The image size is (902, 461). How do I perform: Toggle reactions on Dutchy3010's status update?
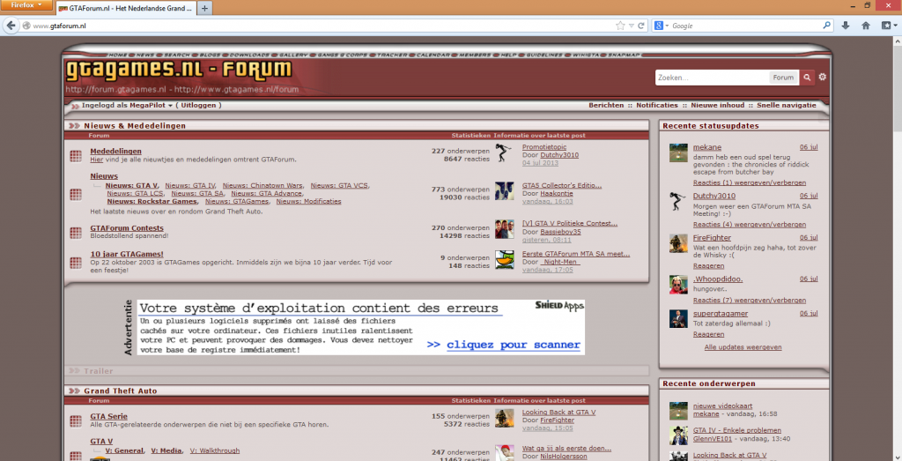tap(749, 225)
